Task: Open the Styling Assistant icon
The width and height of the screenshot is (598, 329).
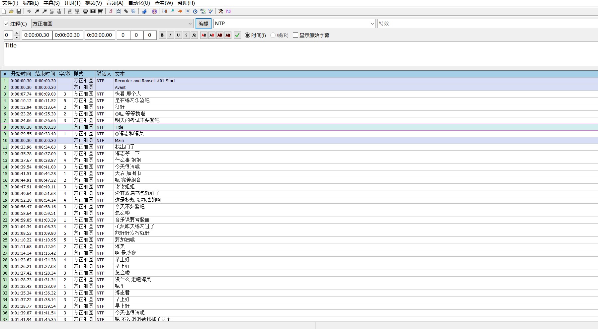Action: (x=172, y=11)
